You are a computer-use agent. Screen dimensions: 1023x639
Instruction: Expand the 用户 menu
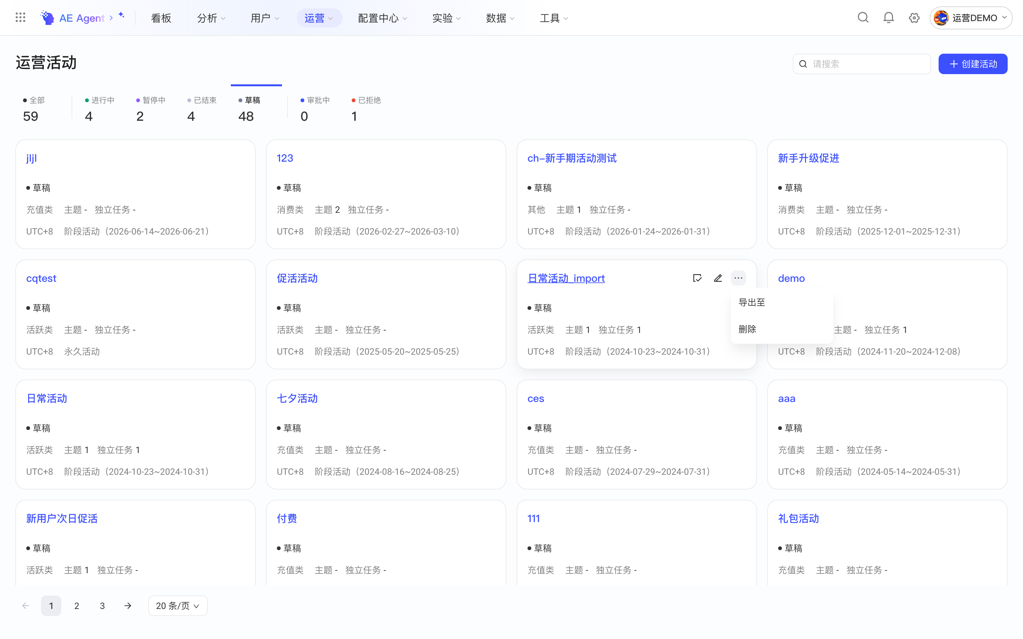(x=265, y=18)
